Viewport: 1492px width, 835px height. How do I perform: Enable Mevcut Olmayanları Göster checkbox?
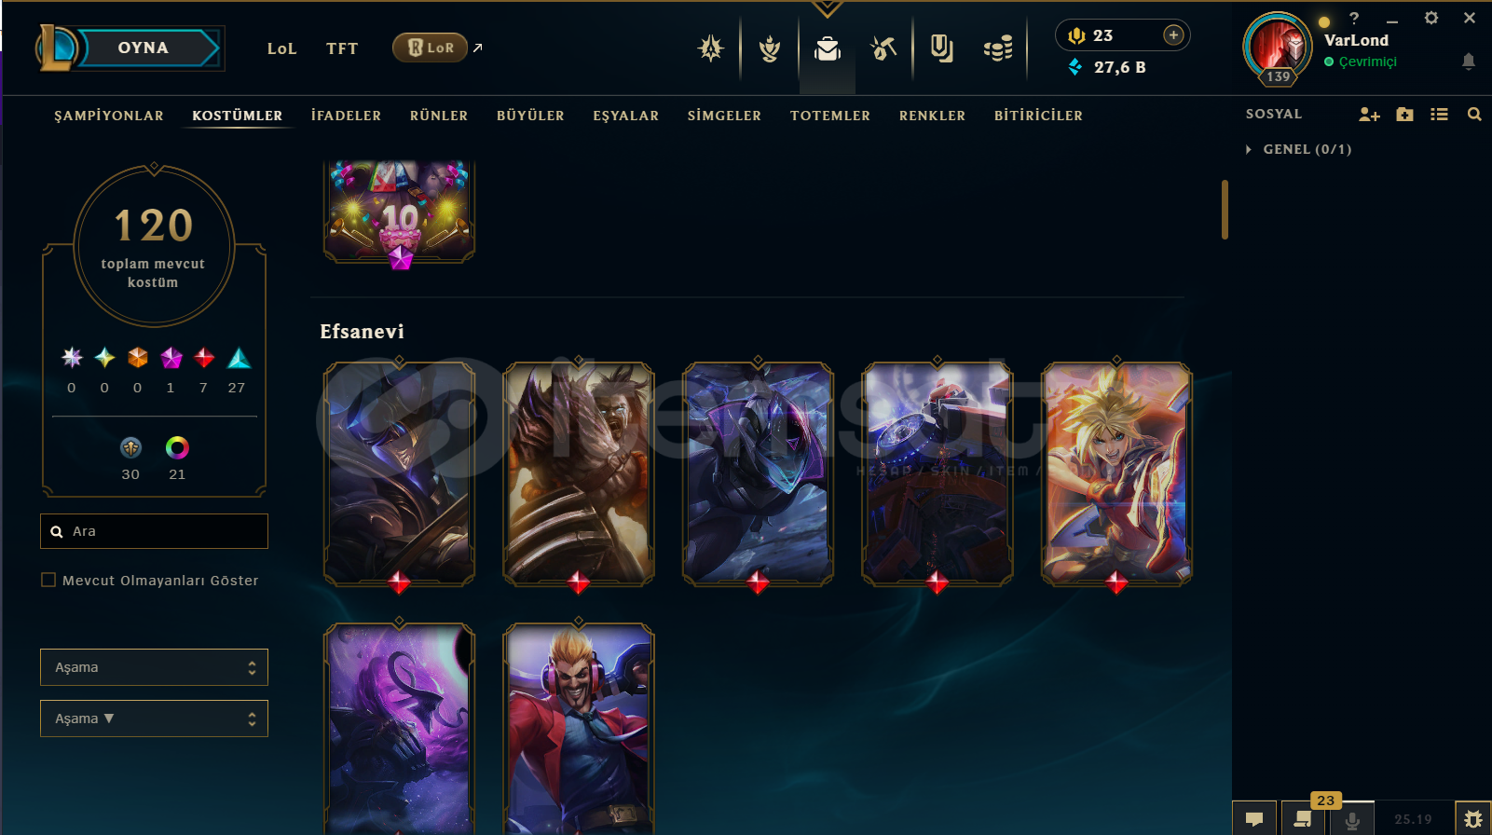pyautogui.click(x=48, y=580)
